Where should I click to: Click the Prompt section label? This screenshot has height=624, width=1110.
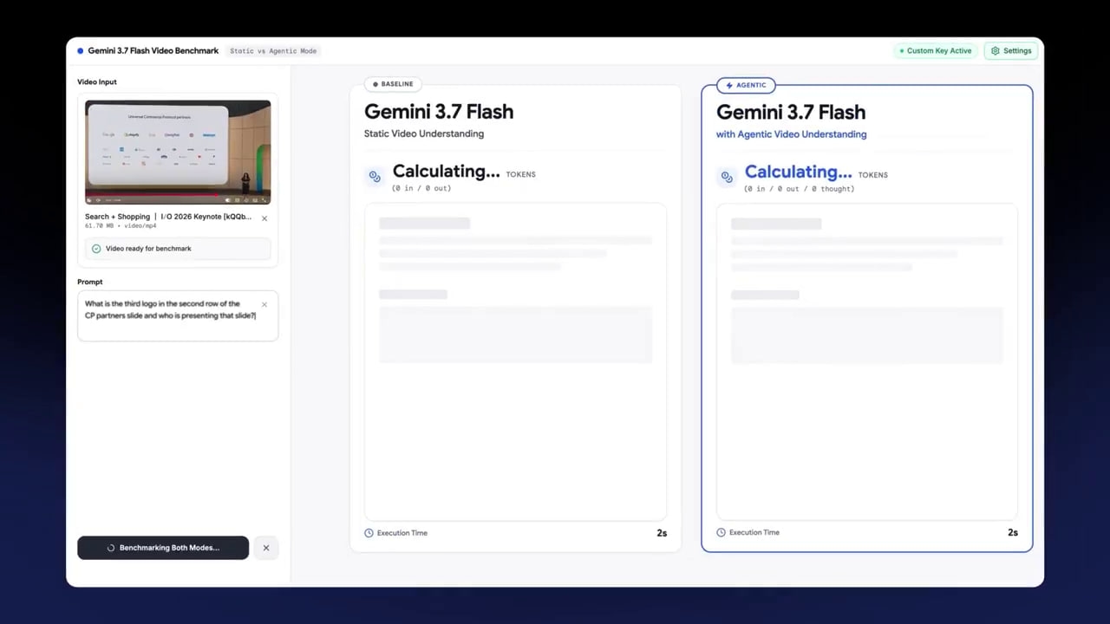[90, 282]
